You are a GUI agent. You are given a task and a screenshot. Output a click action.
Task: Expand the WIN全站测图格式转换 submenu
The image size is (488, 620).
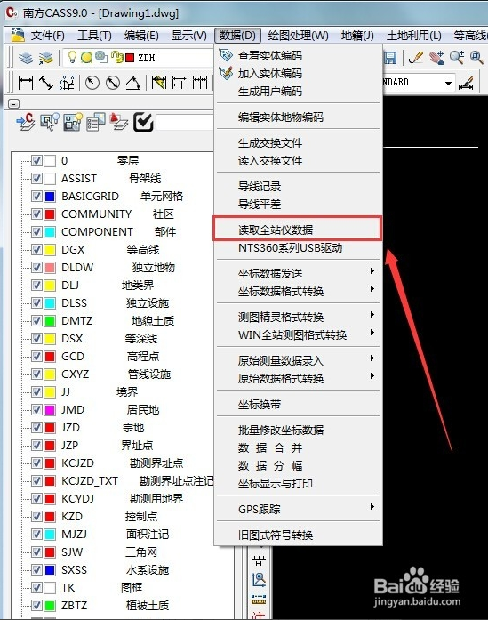point(299,335)
